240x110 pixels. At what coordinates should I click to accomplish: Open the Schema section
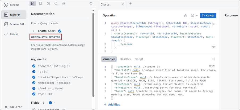point(12,5)
